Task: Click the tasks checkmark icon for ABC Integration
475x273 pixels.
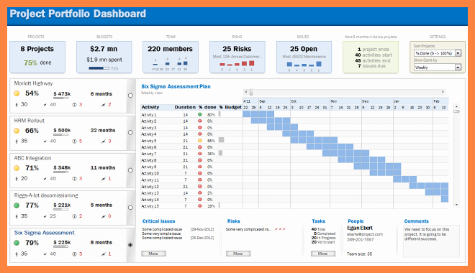Action: tap(45, 179)
